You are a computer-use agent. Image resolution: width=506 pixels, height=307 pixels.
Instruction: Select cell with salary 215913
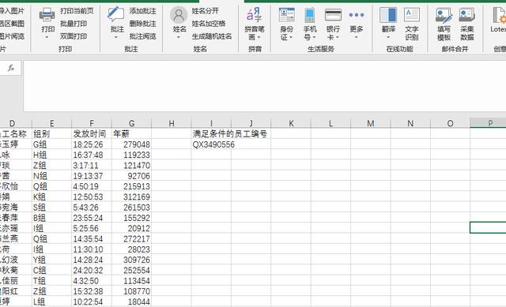(x=131, y=186)
